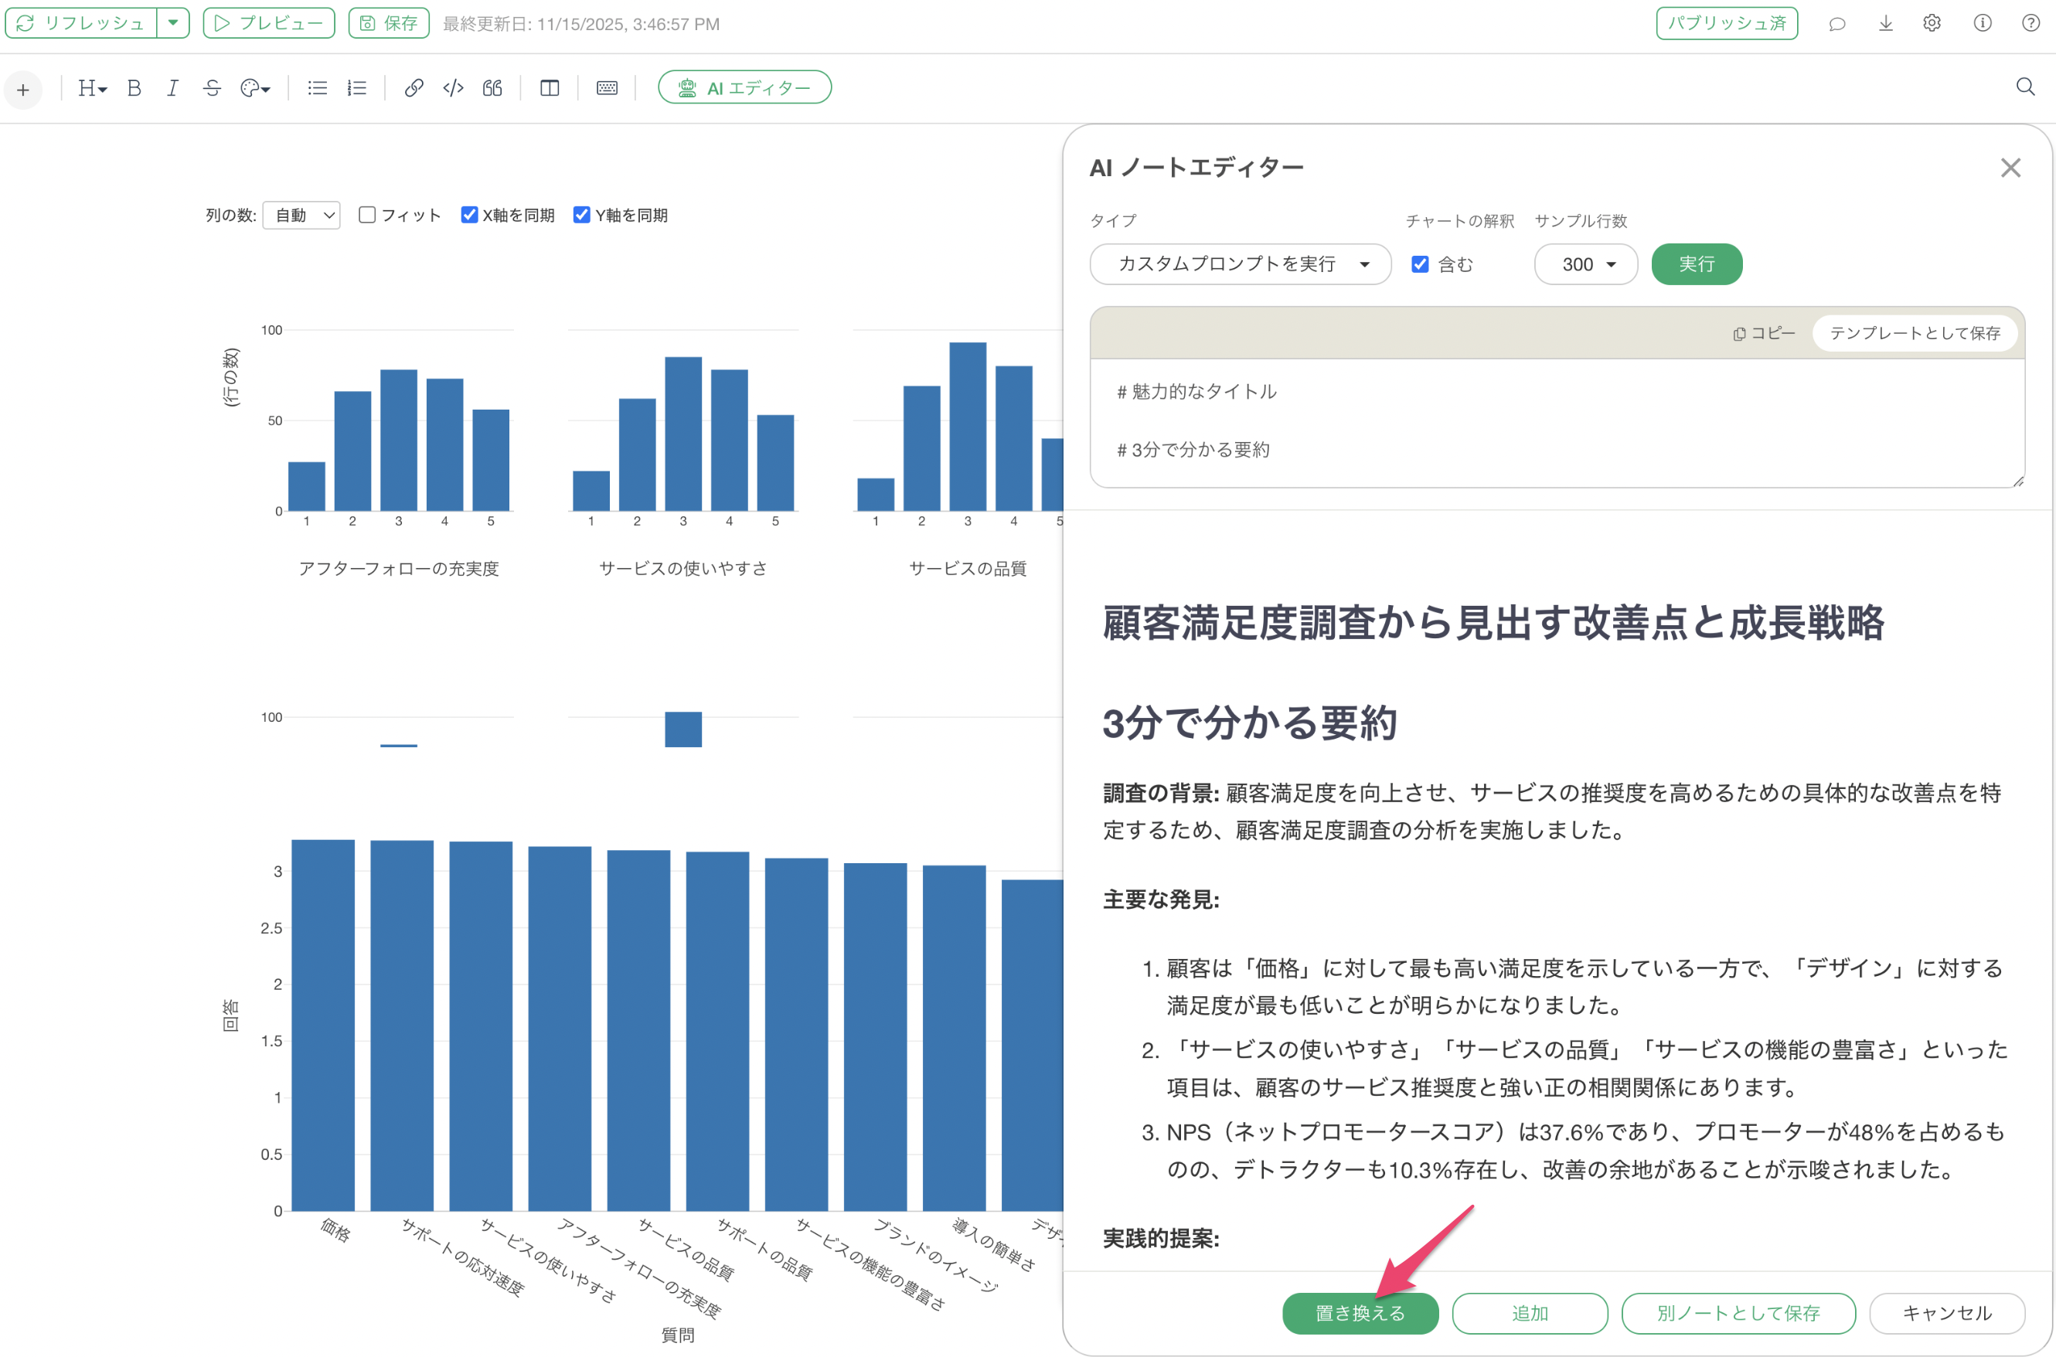
Task: Create a bulleted list
Action: [317, 88]
